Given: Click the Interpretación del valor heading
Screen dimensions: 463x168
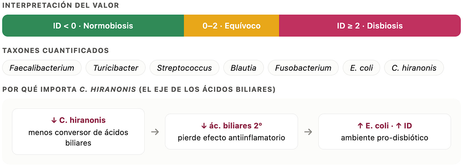Looking at the screenshot, I should click(61, 5).
